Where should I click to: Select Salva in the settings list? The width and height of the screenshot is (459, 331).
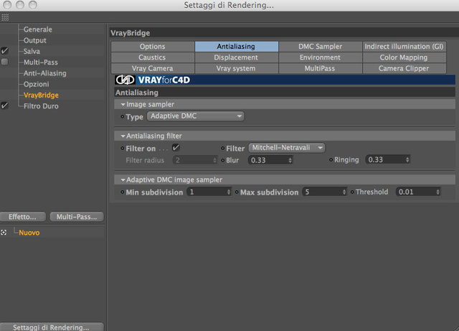click(32, 51)
